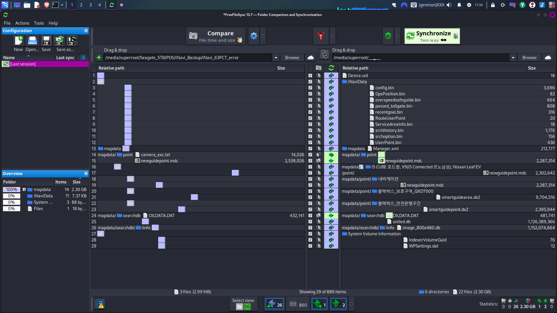Toggle the checkbox for camera_exc.txt row

310,155
